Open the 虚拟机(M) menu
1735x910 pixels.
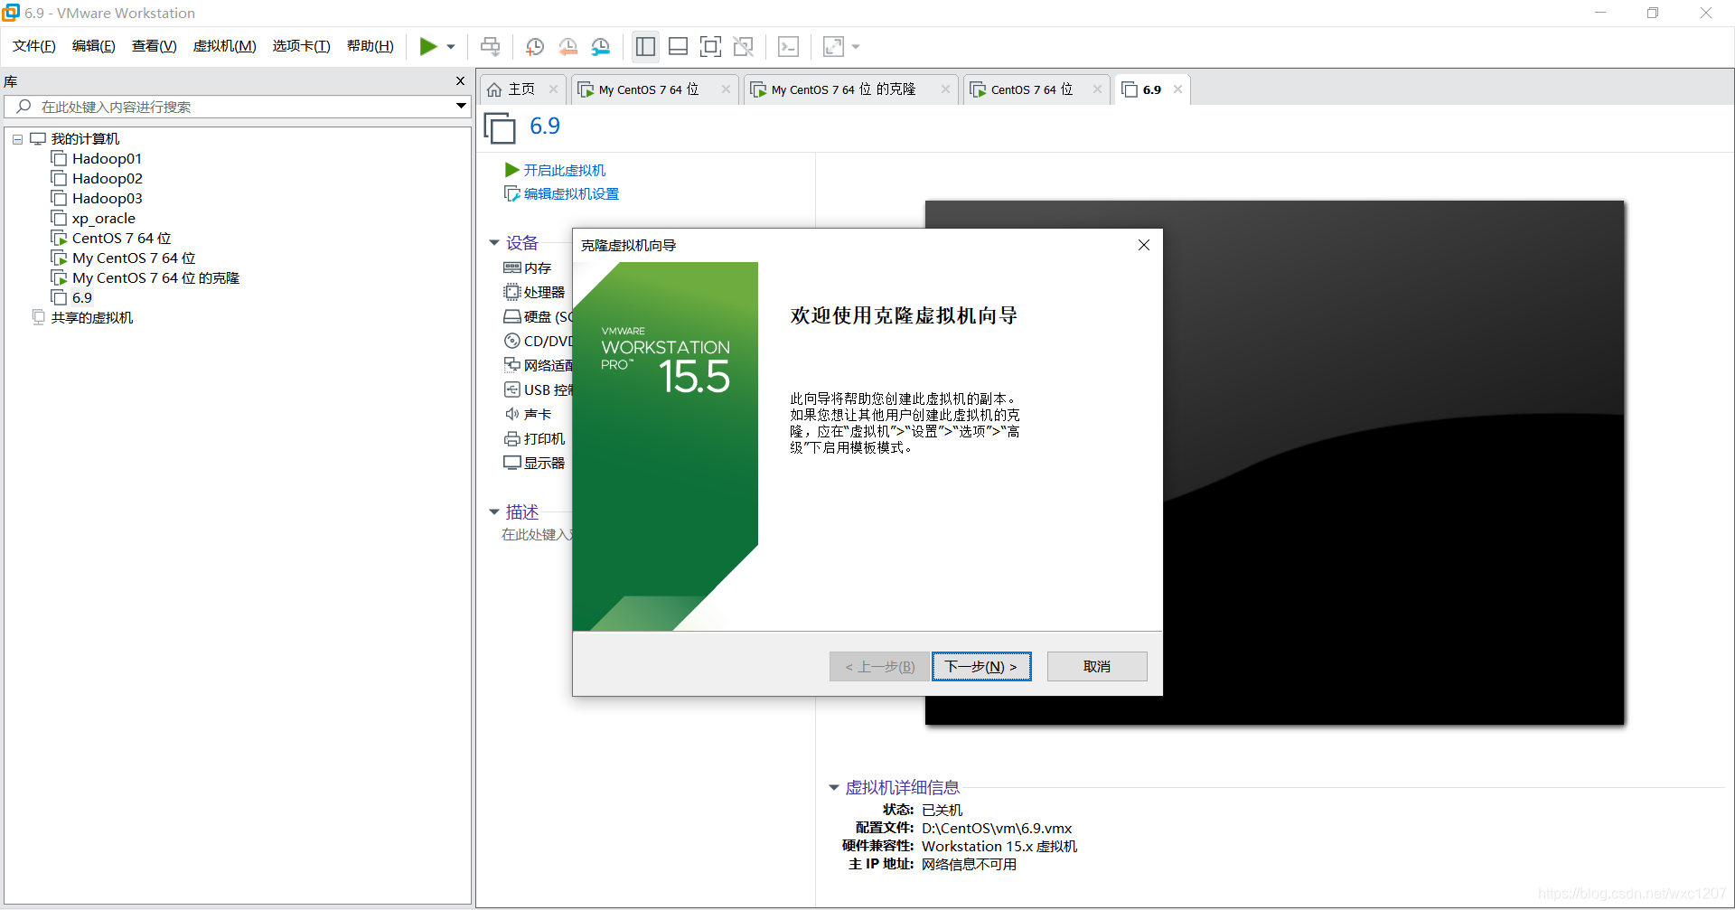coord(225,46)
